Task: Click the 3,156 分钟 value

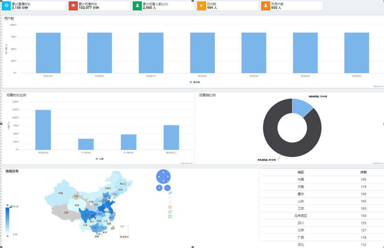Action: [20, 7]
